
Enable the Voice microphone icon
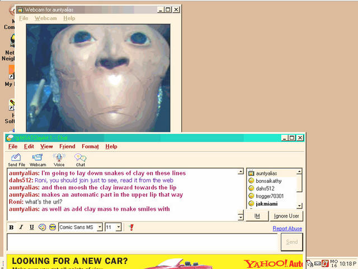pos(59,160)
